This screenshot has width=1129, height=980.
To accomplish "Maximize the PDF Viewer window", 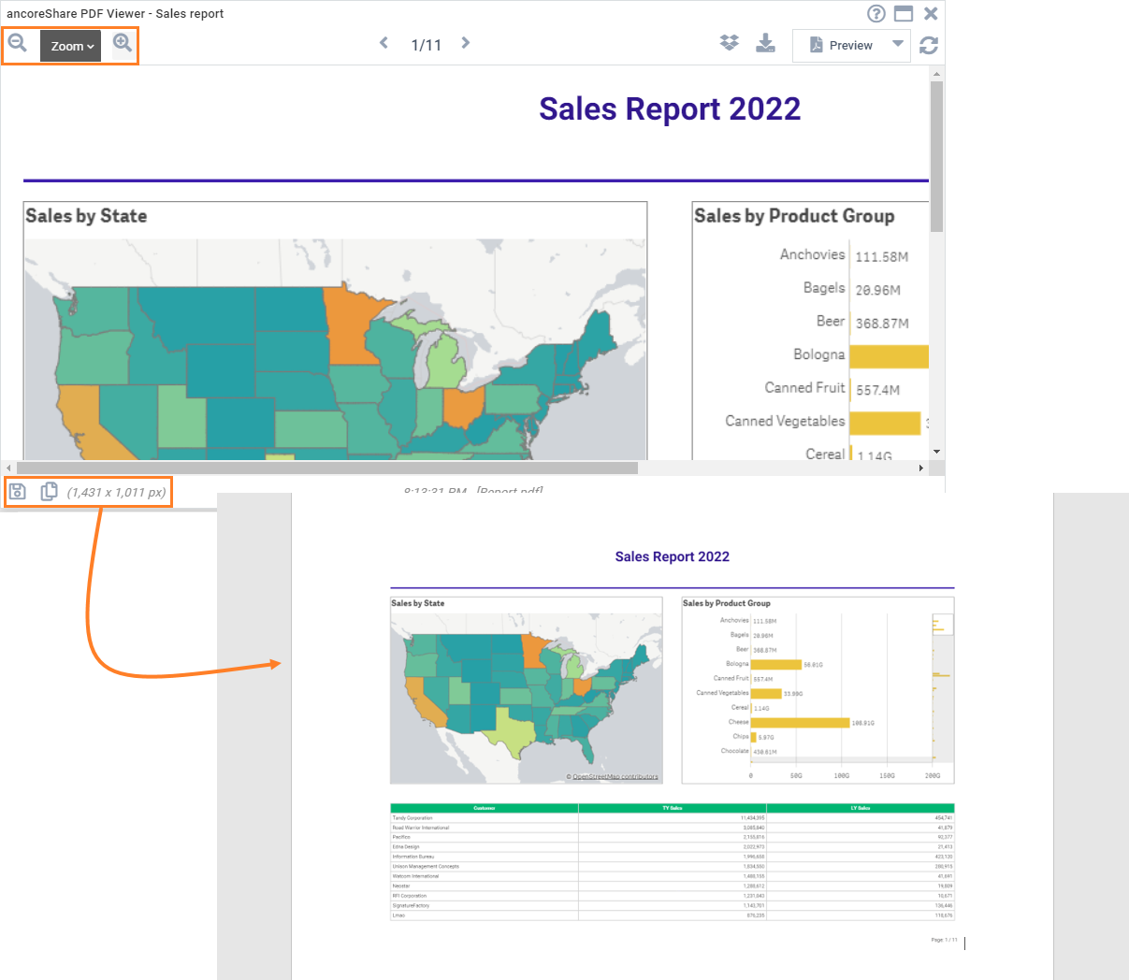I will pos(904,13).
